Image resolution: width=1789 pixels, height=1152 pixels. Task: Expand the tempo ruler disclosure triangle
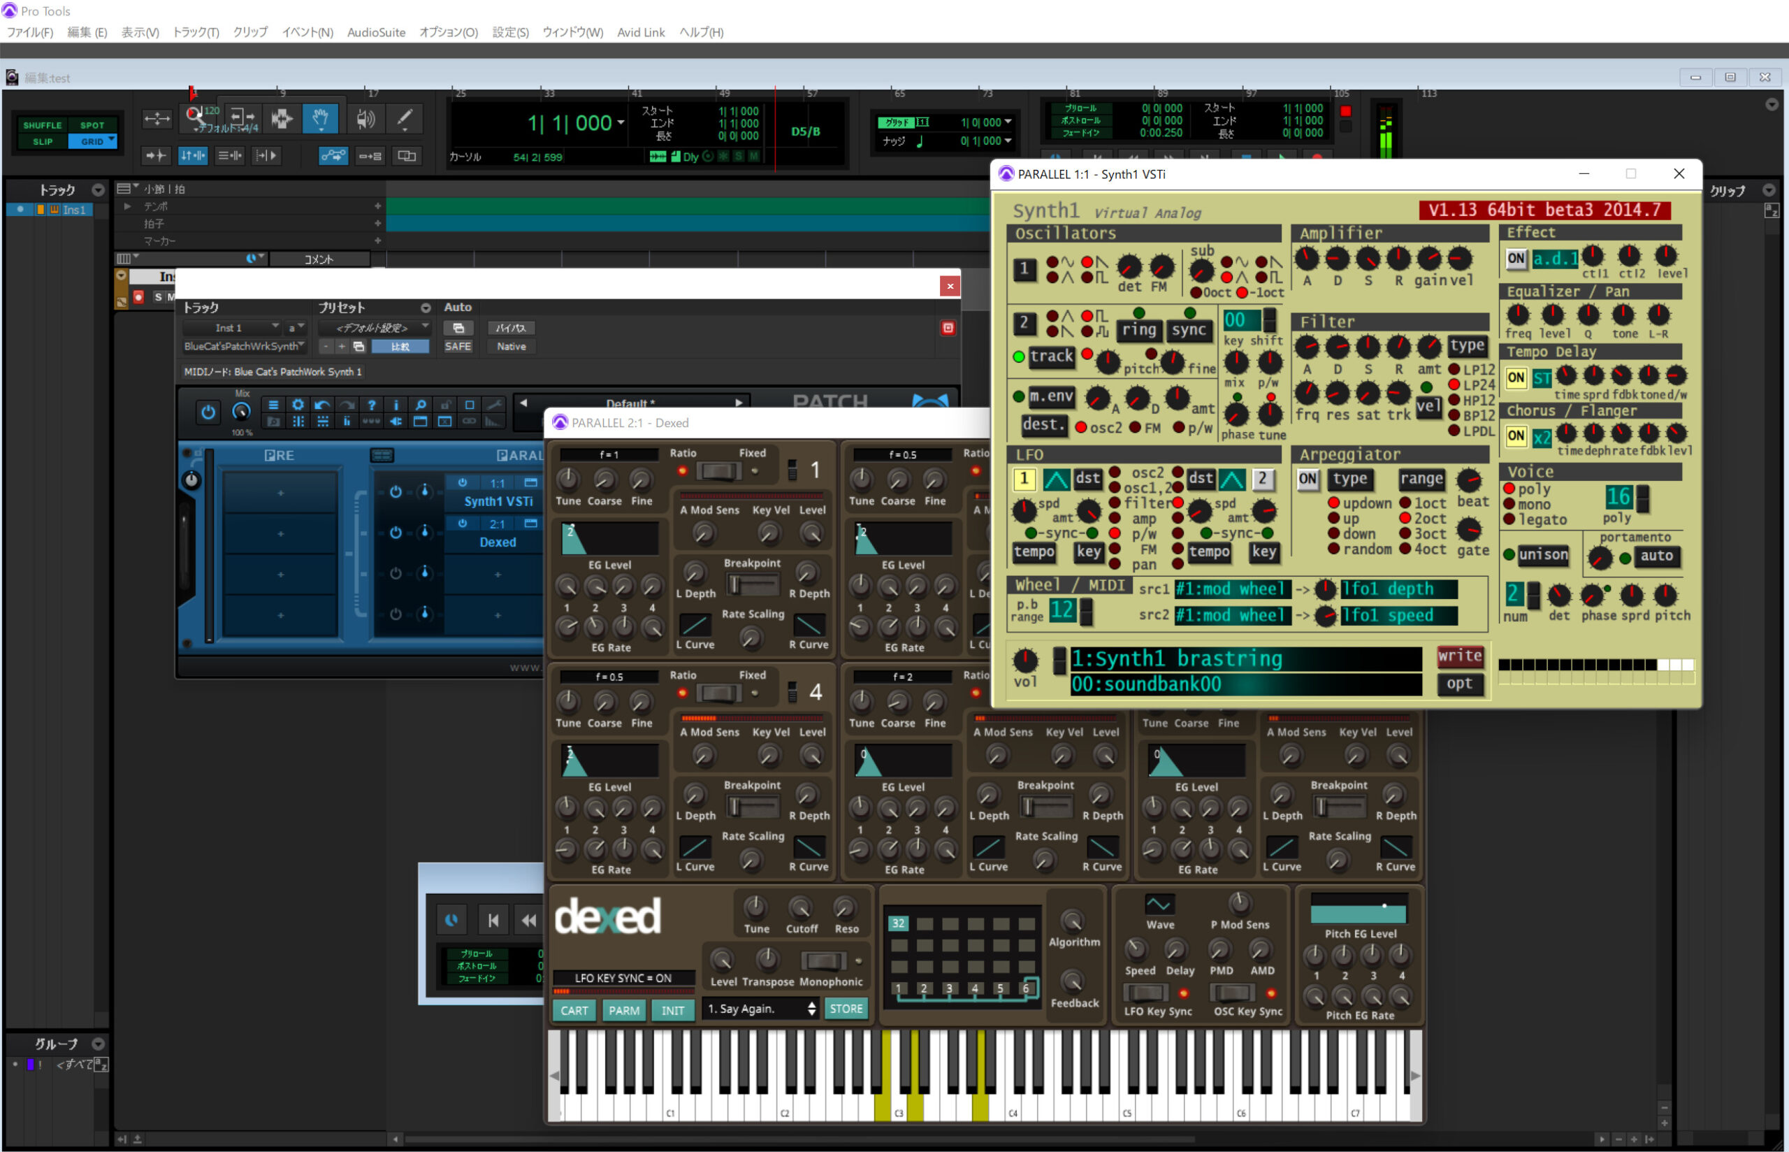[x=127, y=206]
